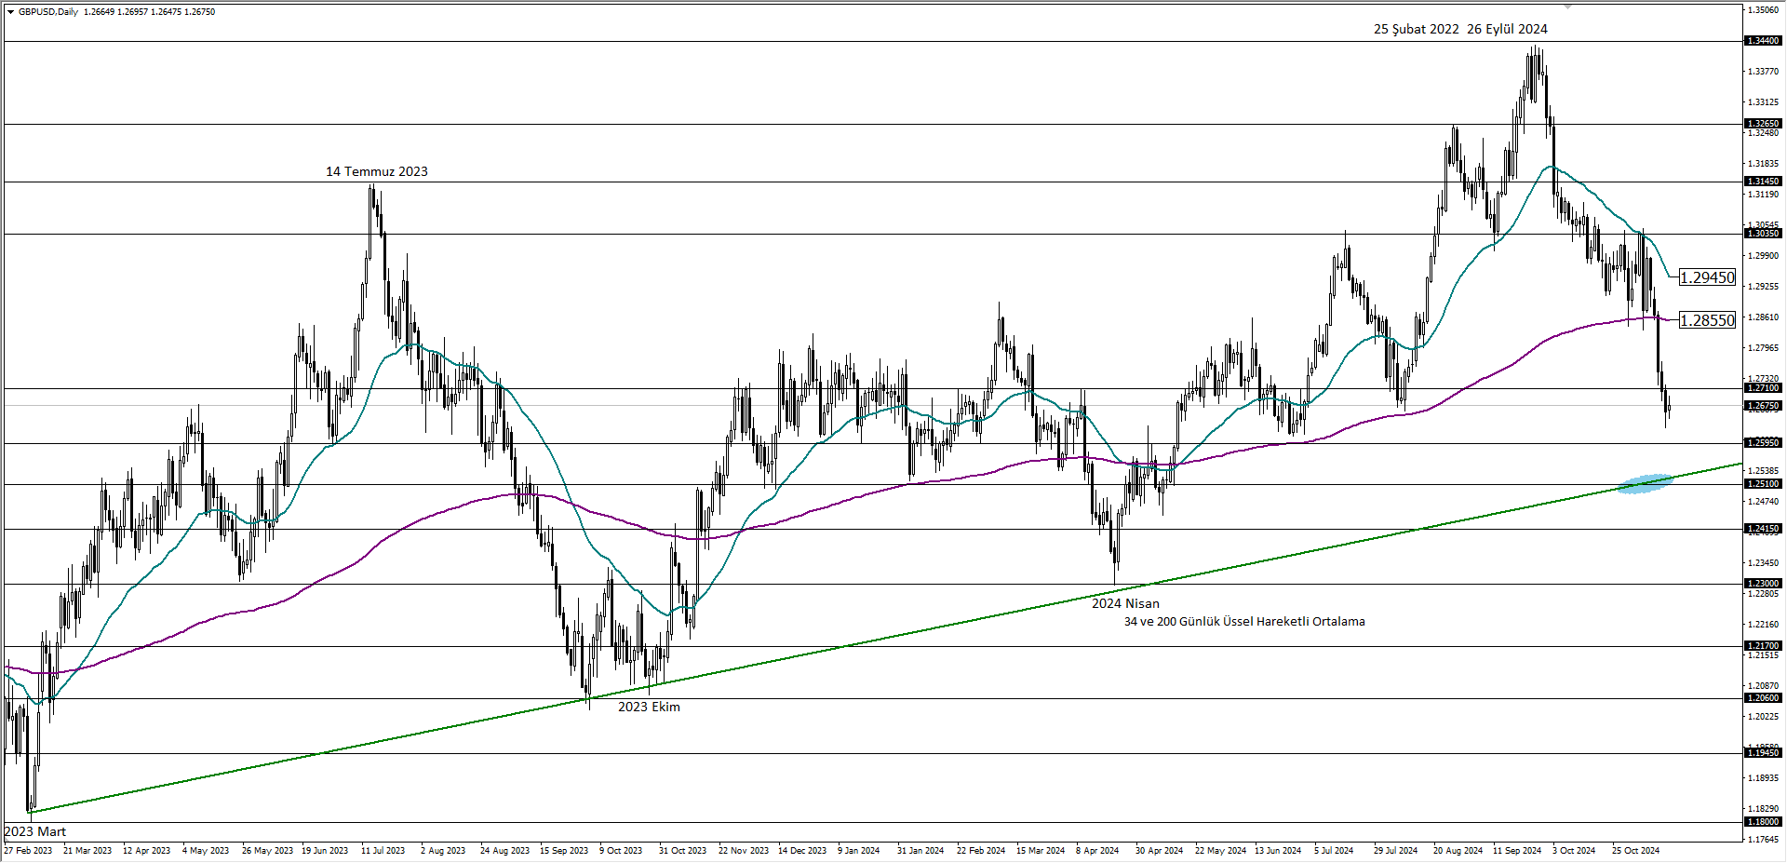Image resolution: width=1787 pixels, height=863 pixels.
Task: Click the 1.24150 level tag on price axis
Action: [x=1763, y=529]
